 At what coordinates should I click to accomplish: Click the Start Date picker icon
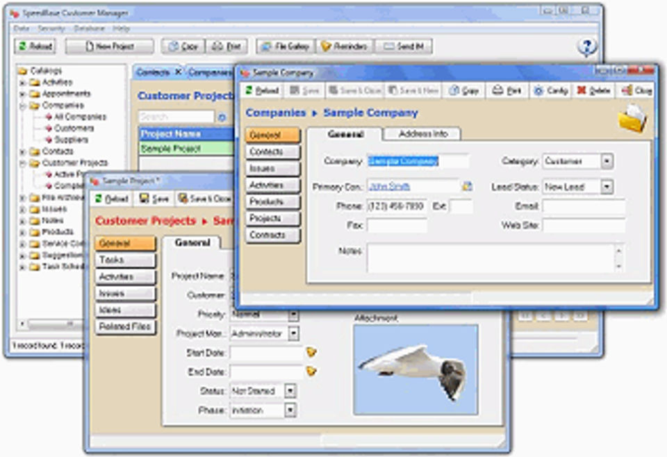coord(311,353)
